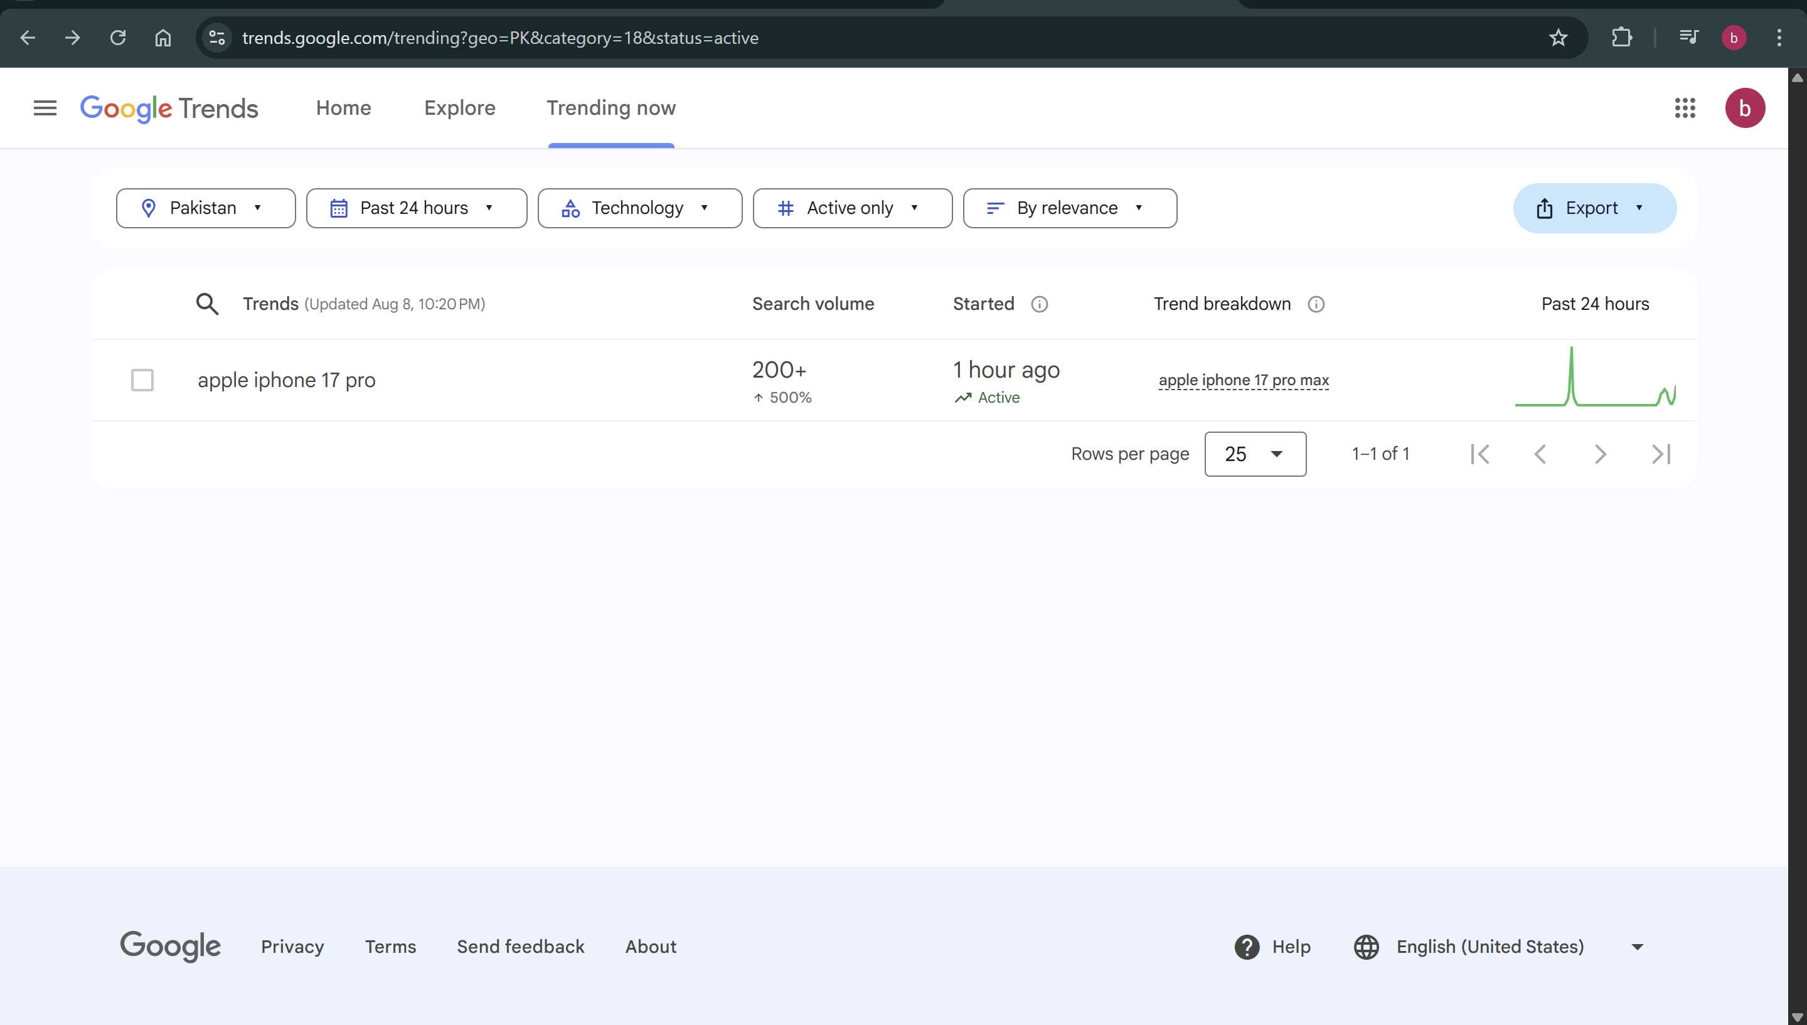Viewport: 1807px width, 1025px height.
Task: Open the Google apps grid
Action: (x=1685, y=109)
